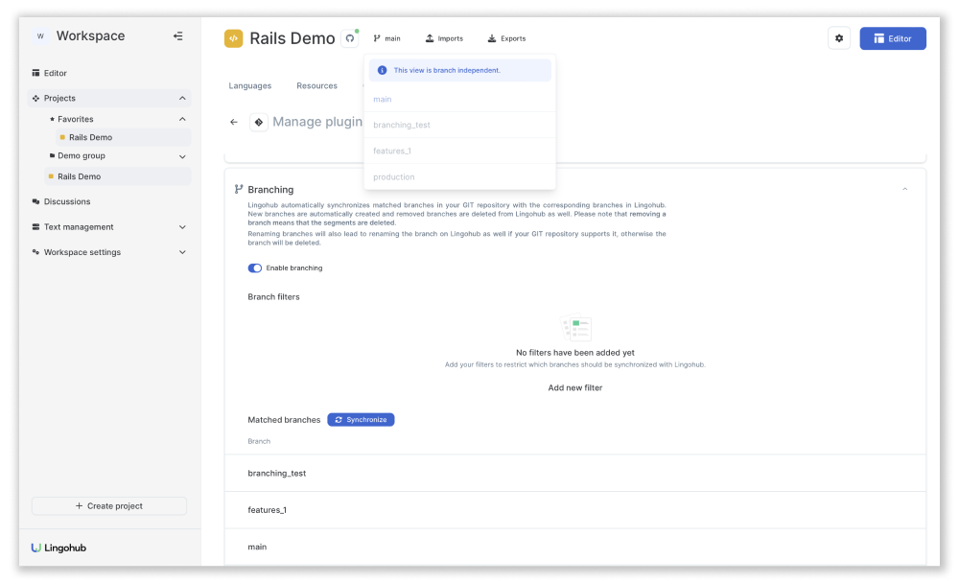Expand Workspace settings chevron
Viewport: 959px width, 583px height.
(182, 252)
